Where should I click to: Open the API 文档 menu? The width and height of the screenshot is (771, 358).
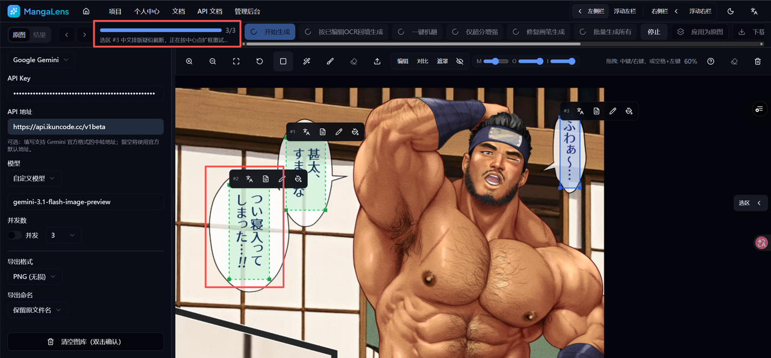point(210,11)
